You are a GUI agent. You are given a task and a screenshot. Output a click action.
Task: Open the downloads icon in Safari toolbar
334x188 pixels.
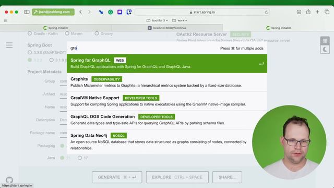pos(299,12)
